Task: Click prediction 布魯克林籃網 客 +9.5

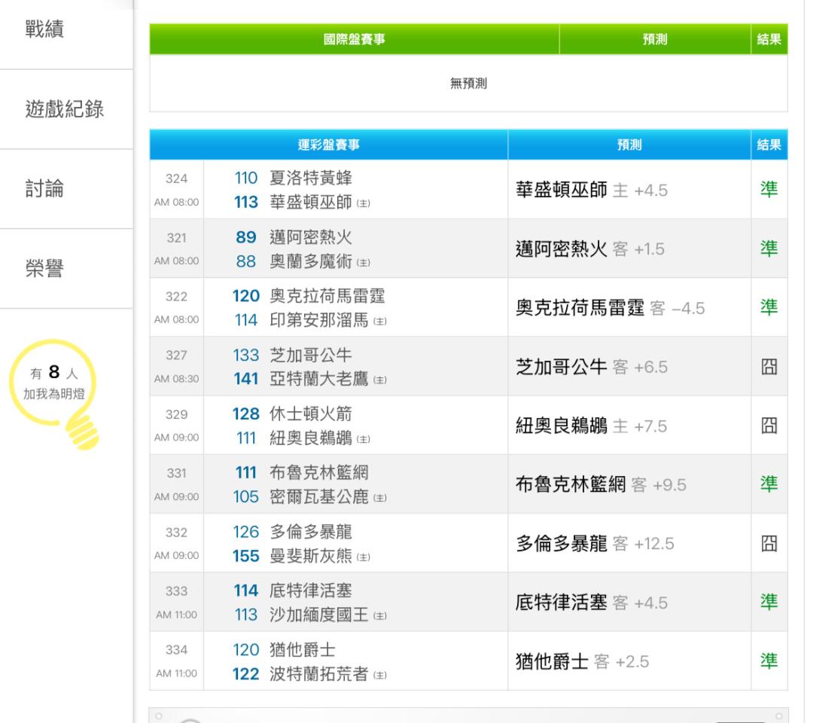Action: tap(601, 484)
